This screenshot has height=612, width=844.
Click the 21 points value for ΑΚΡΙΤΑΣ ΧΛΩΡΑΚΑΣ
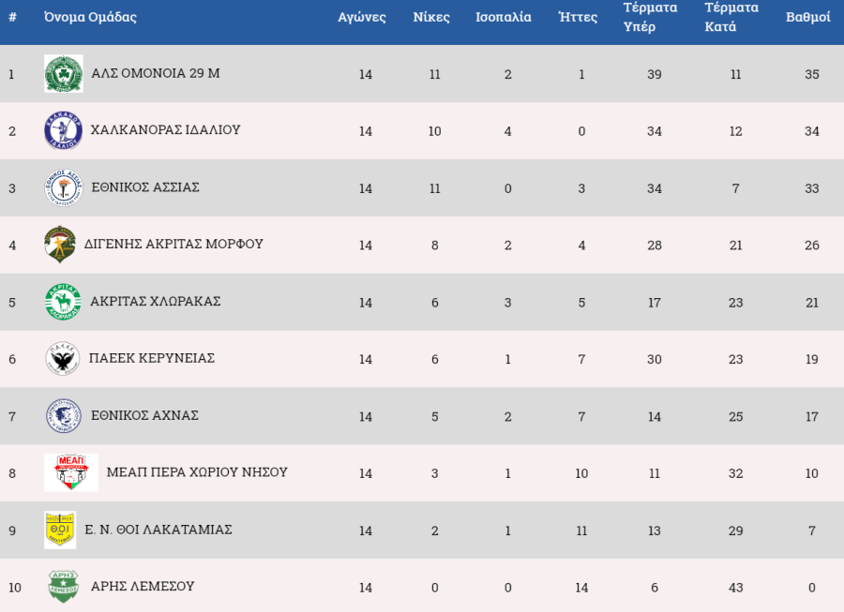click(812, 302)
